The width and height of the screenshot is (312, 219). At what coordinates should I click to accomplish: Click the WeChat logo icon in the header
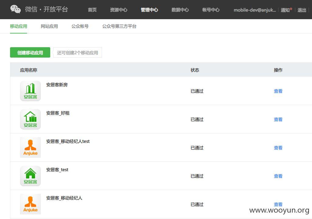(x=16, y=9)
